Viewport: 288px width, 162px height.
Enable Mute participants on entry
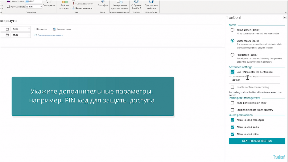pos(232,103)
